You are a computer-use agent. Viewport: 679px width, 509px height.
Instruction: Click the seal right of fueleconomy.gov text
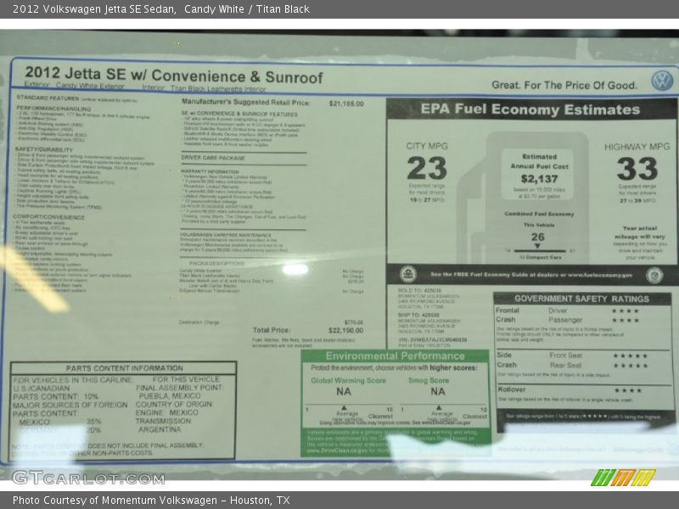[x=654, y=275]
